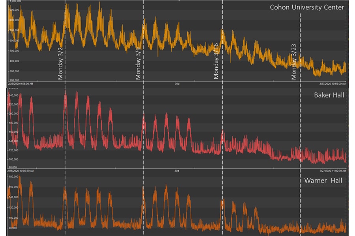Select the Monday 3/23 date label

pyautogui.click(x=293, y=62)
